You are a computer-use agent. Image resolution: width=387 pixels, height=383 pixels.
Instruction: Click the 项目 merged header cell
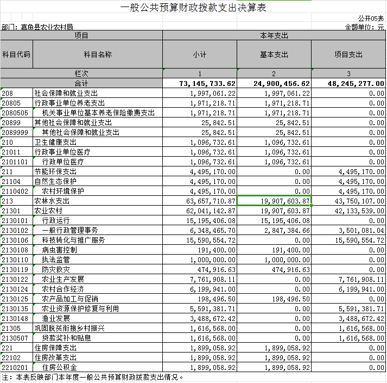click(x=81, y=35)
